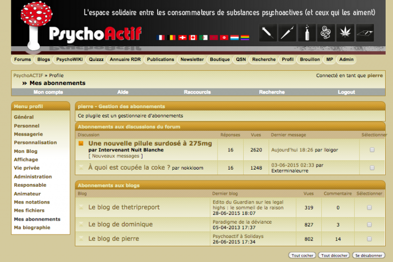Go to the Boutique tab
The width and height of the screenshot is (393, 262).
click(220, 59)
